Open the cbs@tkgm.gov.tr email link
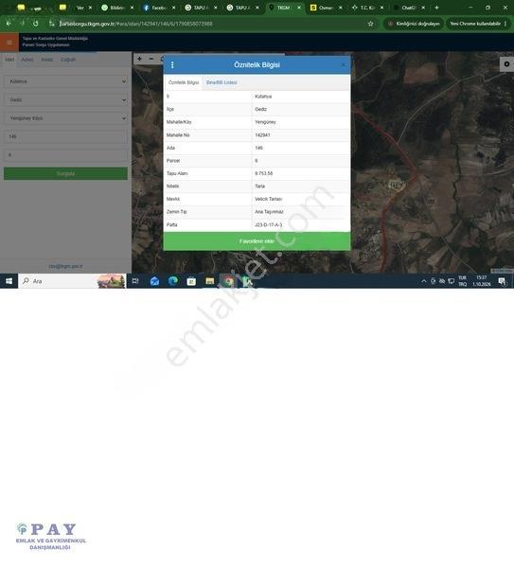Image resolution: width=514 pixels, height=568 pixels. [65, 266]
